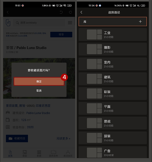
Task: Open the ArchDaily hamburger menu
Action: [70, 23]
